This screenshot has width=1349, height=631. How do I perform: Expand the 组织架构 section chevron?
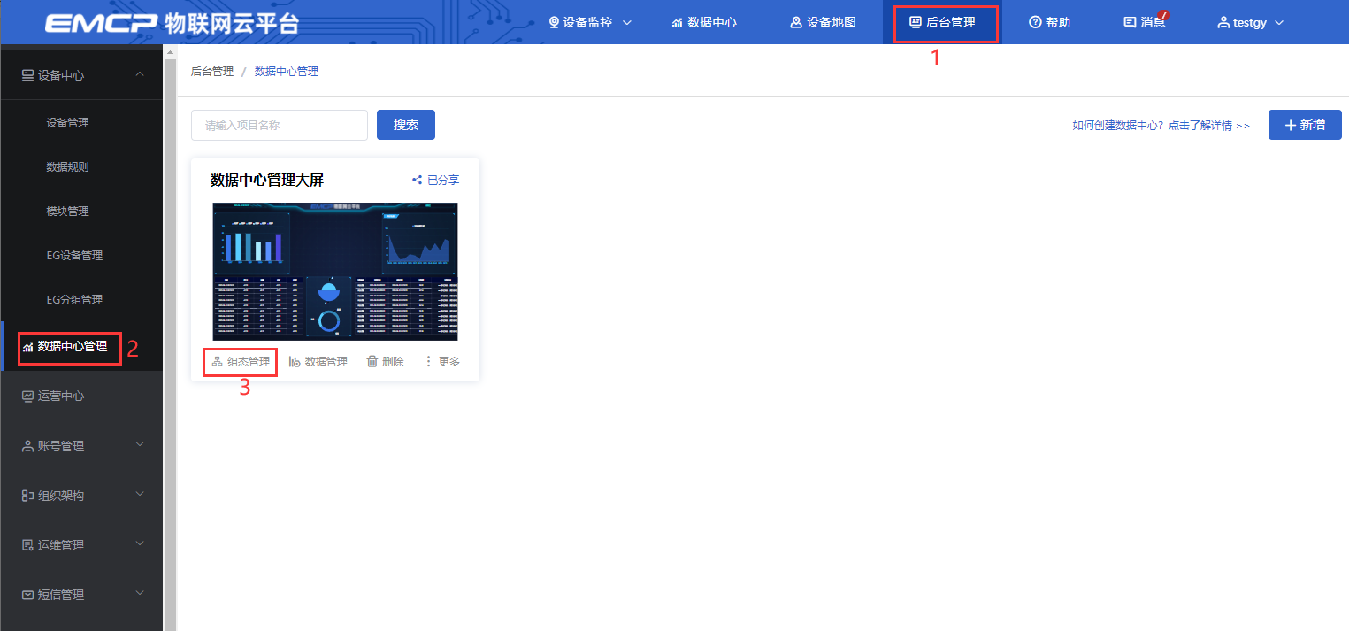coord(140,494)
